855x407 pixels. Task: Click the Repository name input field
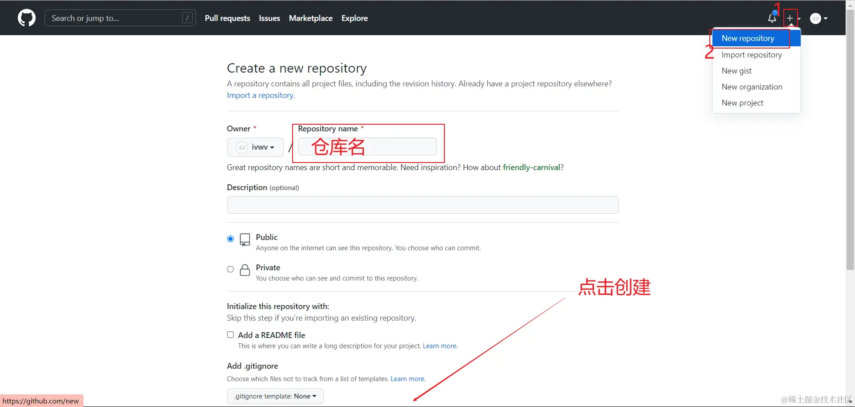click(x=367, y=147)
